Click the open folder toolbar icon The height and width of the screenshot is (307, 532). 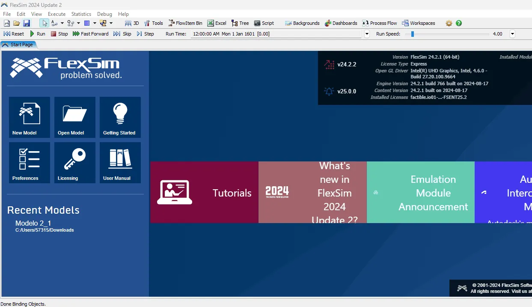[x=17, y=23]
